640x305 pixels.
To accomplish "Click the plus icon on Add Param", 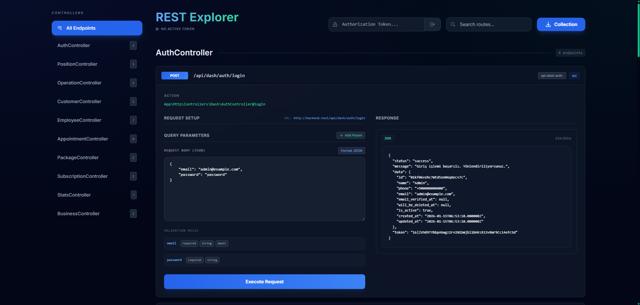I will [341, 135].
